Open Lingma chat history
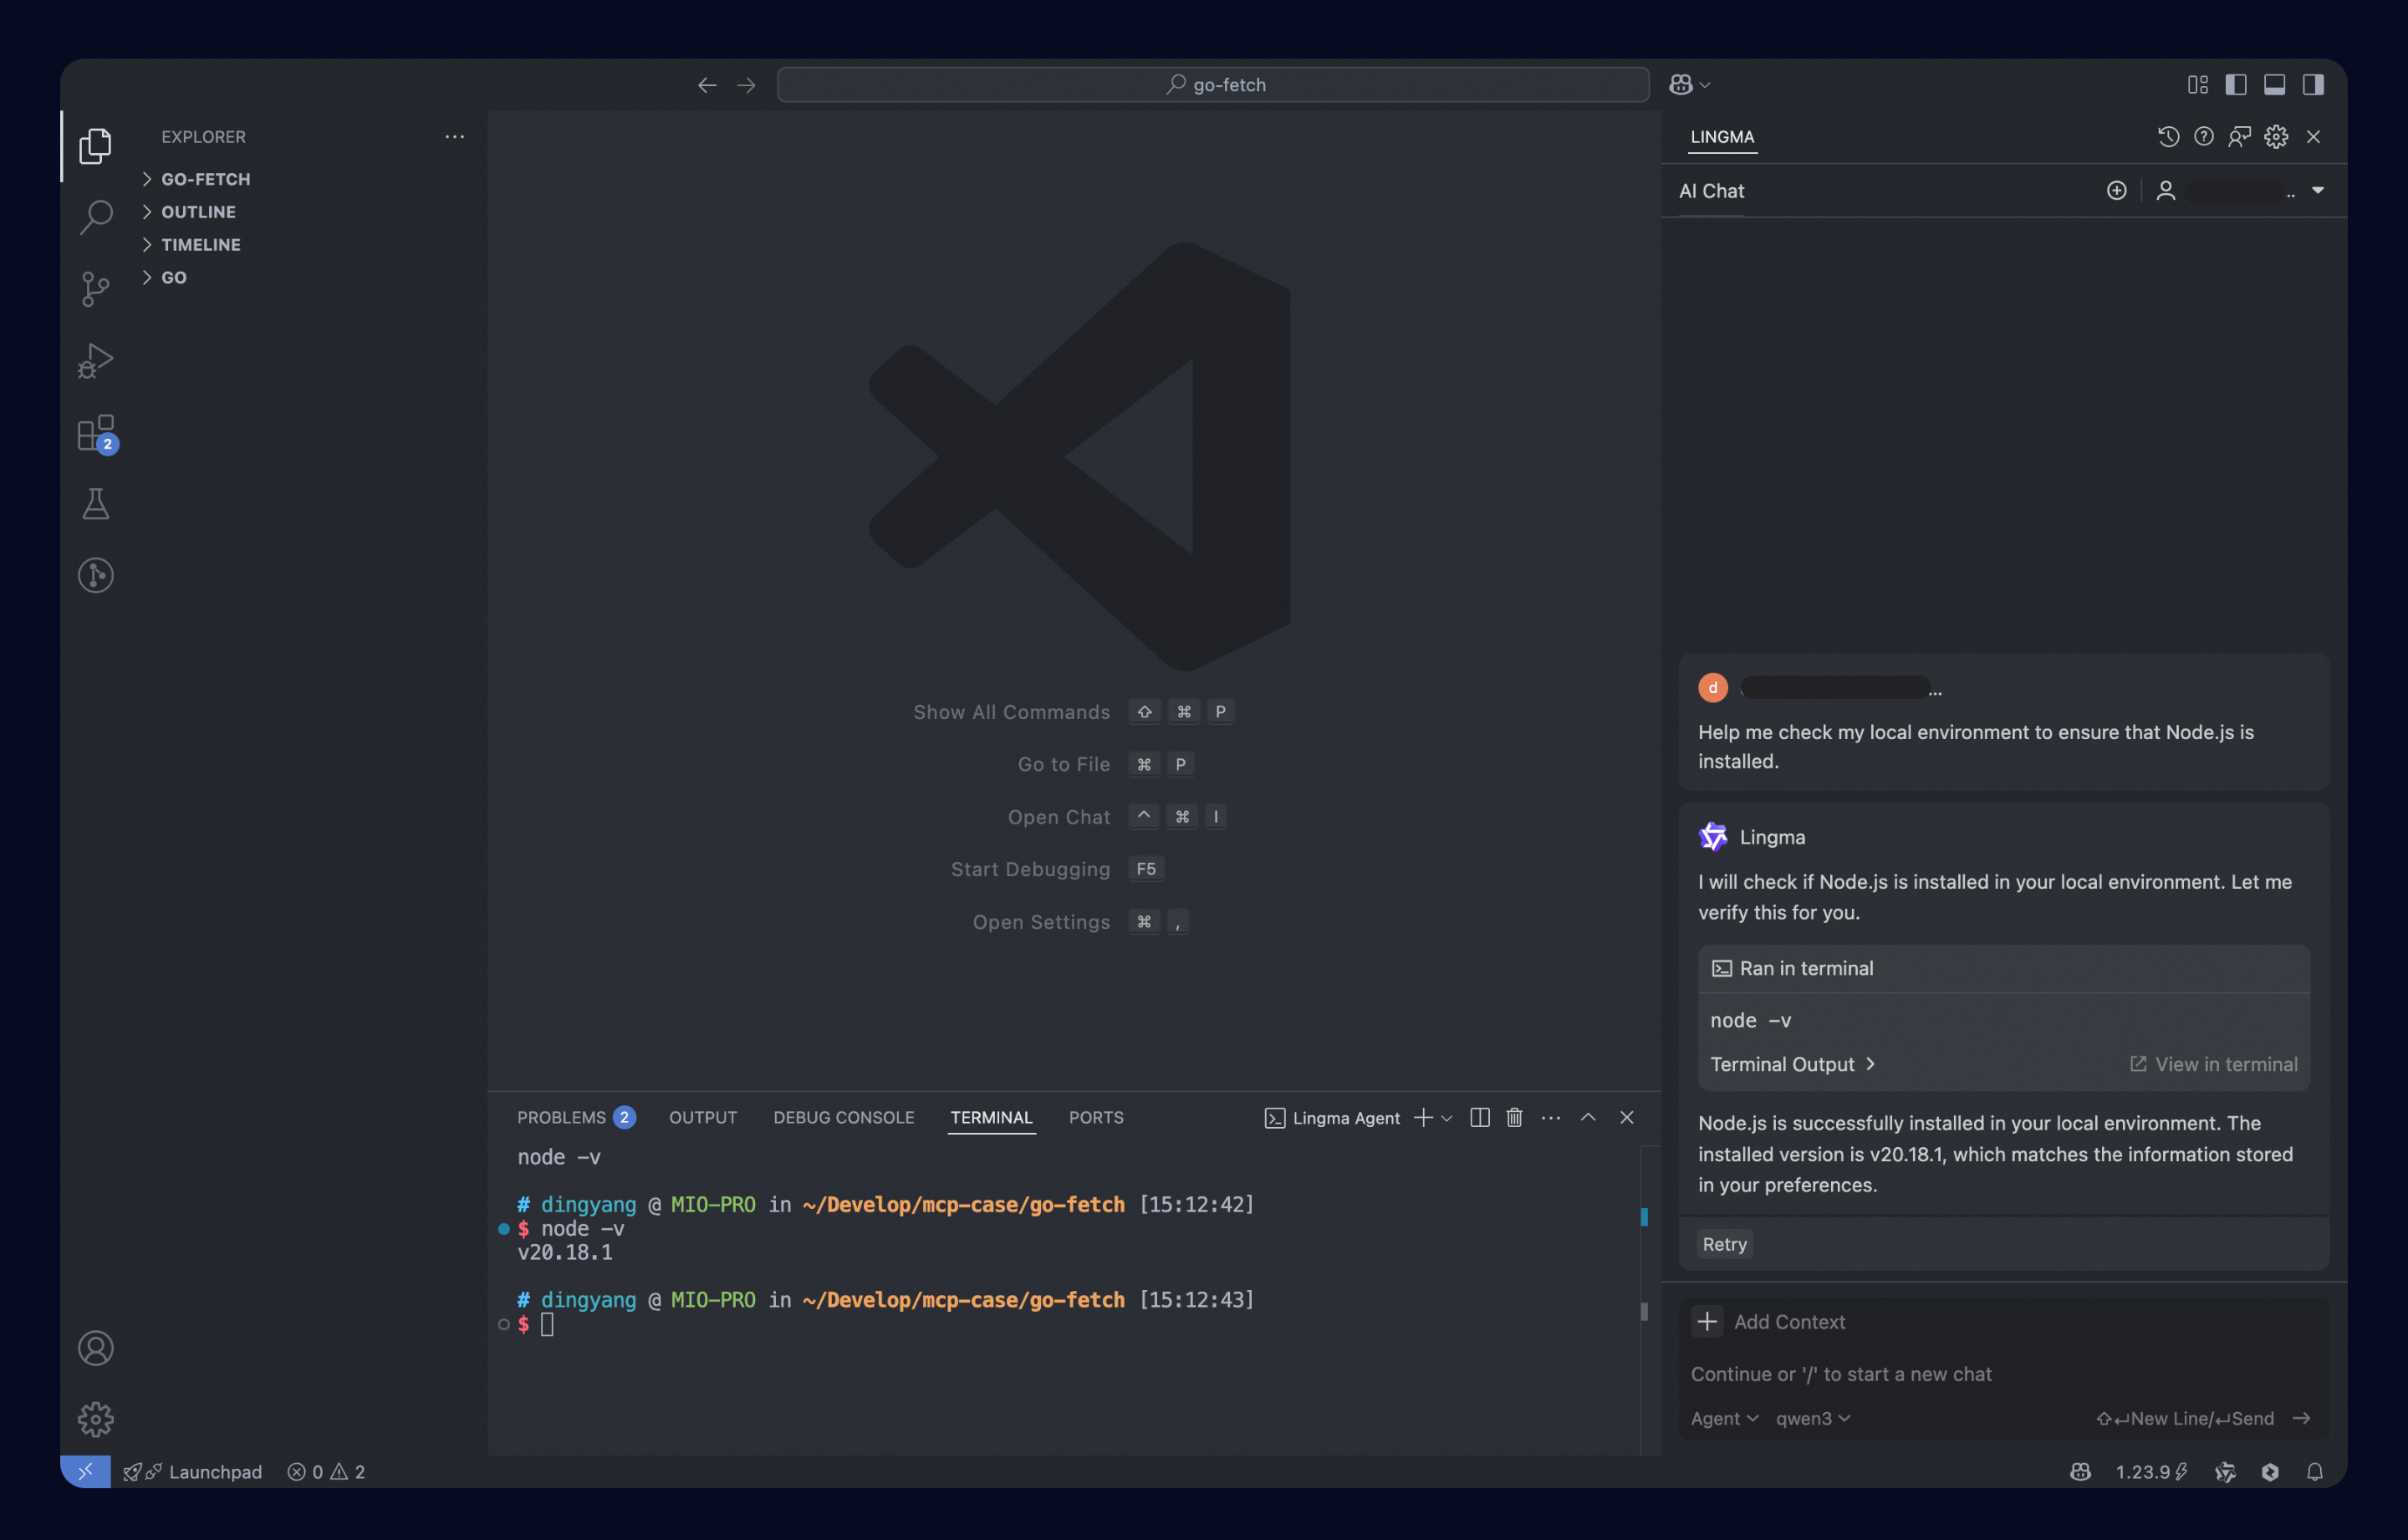 pos(2167,137)
